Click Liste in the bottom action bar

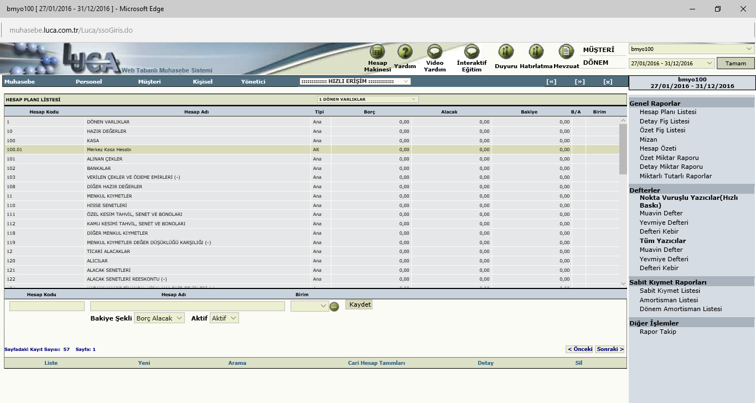pos(51,363)
